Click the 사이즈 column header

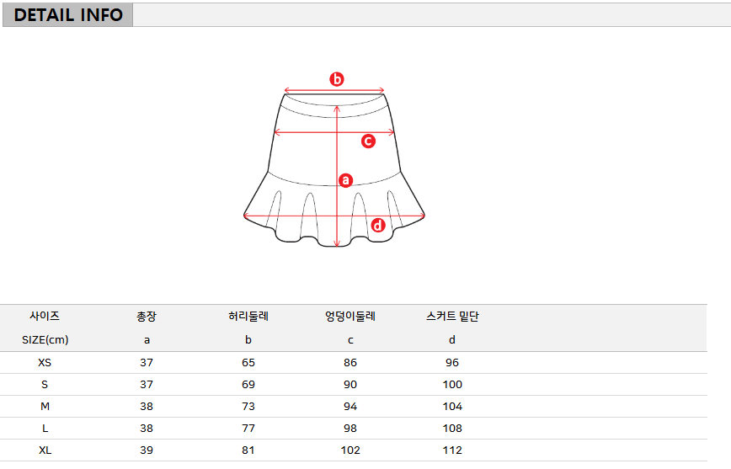(x=45, y=317)
